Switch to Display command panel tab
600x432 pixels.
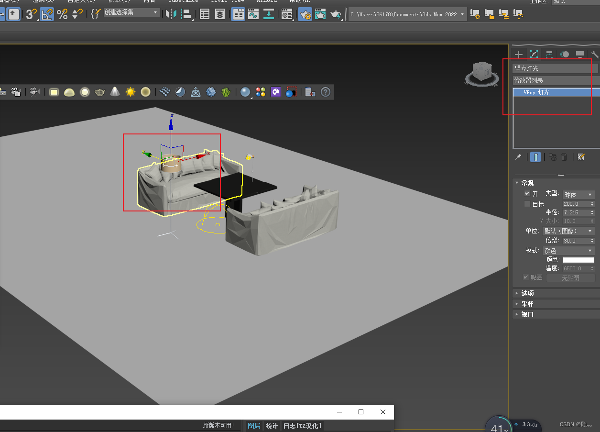coord(579,55)
